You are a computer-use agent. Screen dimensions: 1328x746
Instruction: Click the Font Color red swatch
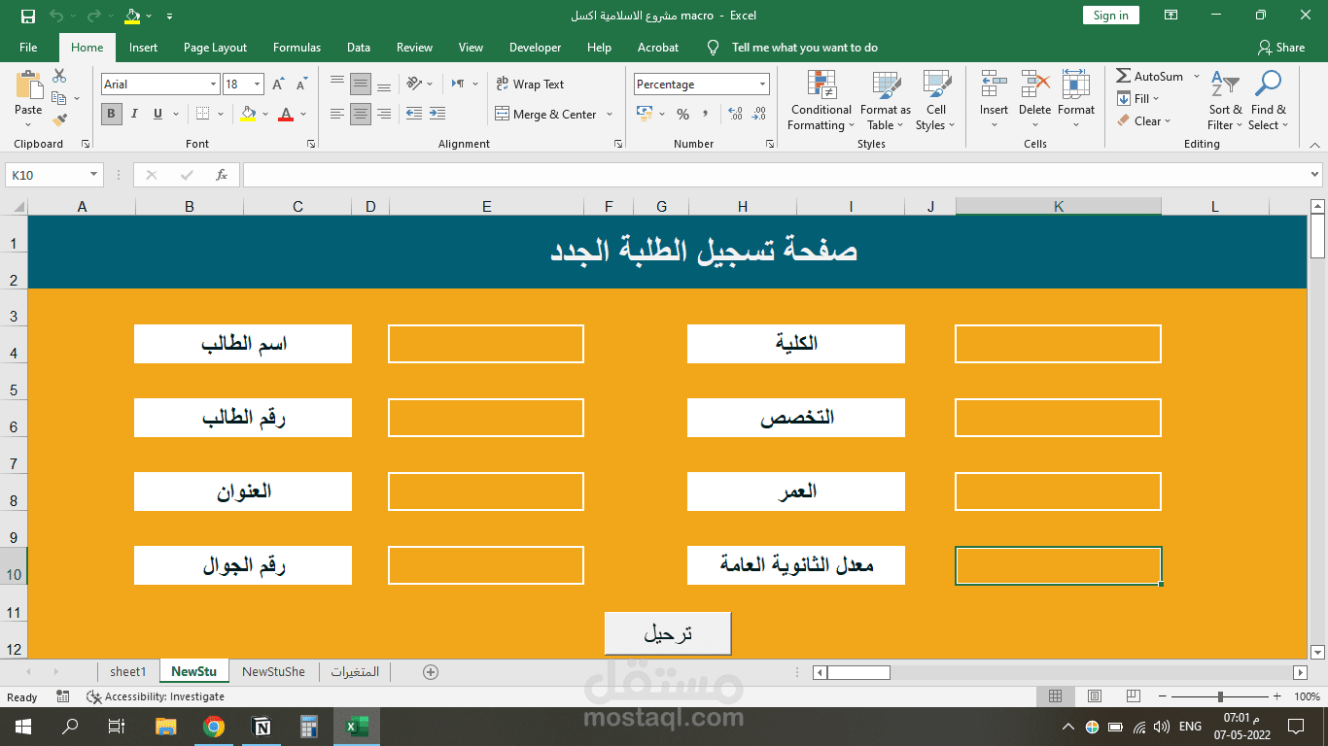[286, 114]
